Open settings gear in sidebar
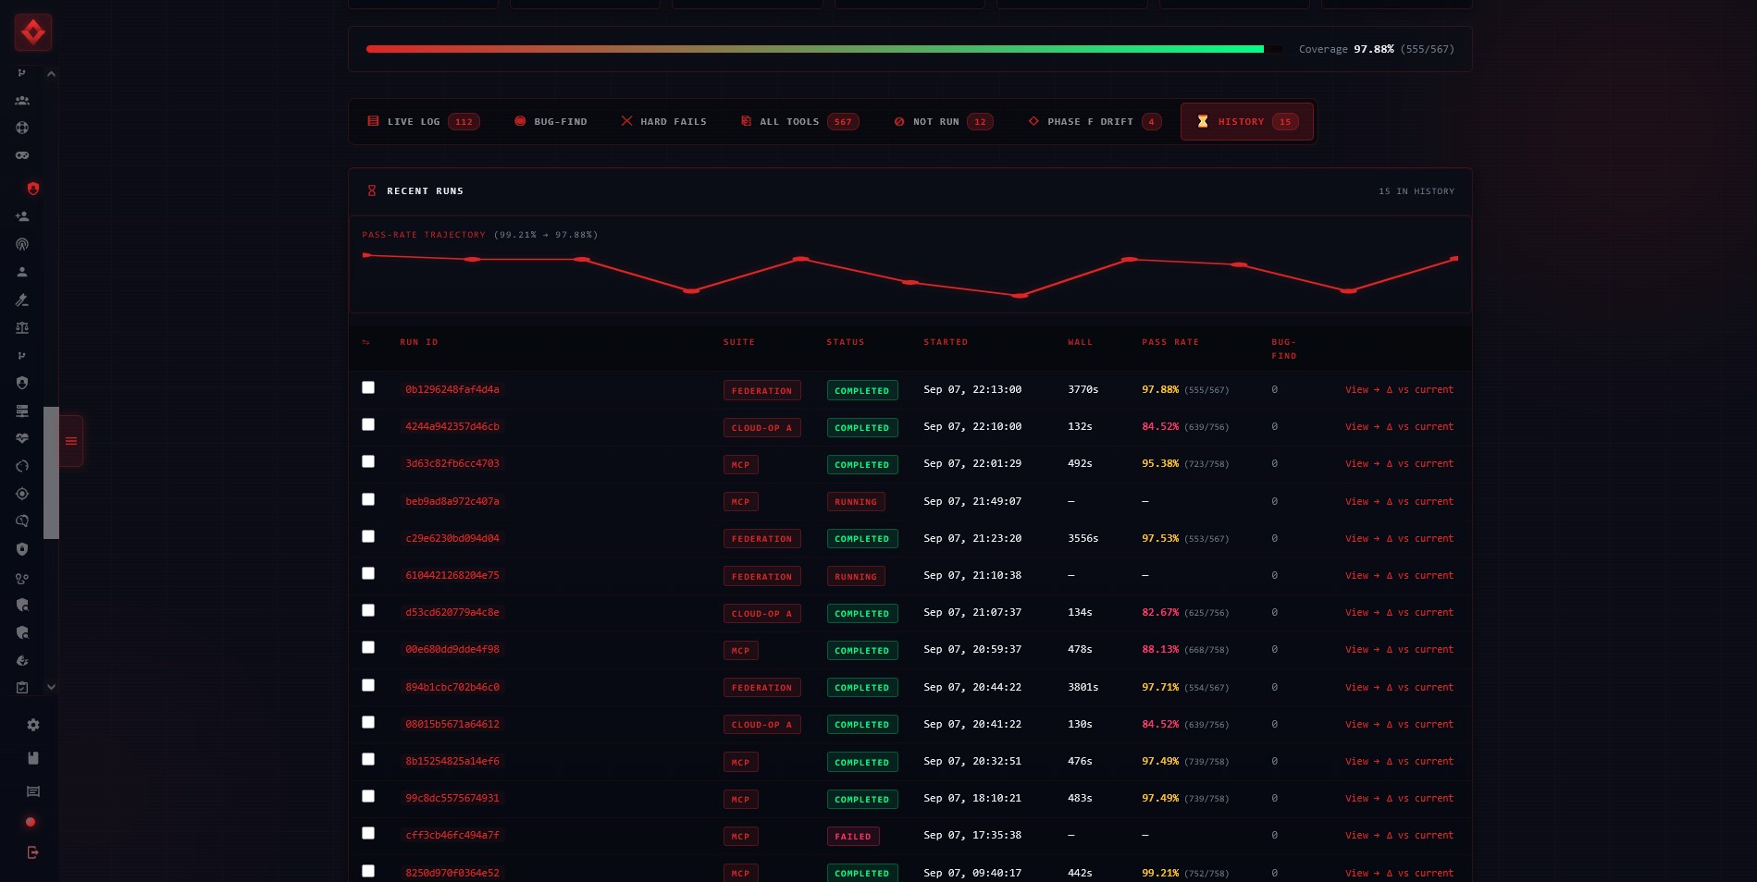 pyautogui.click(x=33, y=725)
